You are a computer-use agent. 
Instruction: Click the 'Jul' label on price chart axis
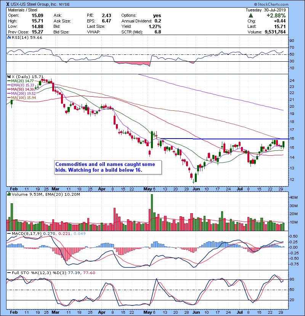[x=239, y=189]
